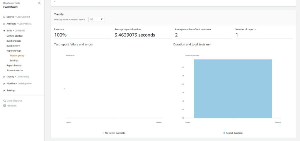Open the number of reports dropdown
The height and width of the screenshot is (141, 300).
[97, 19]
